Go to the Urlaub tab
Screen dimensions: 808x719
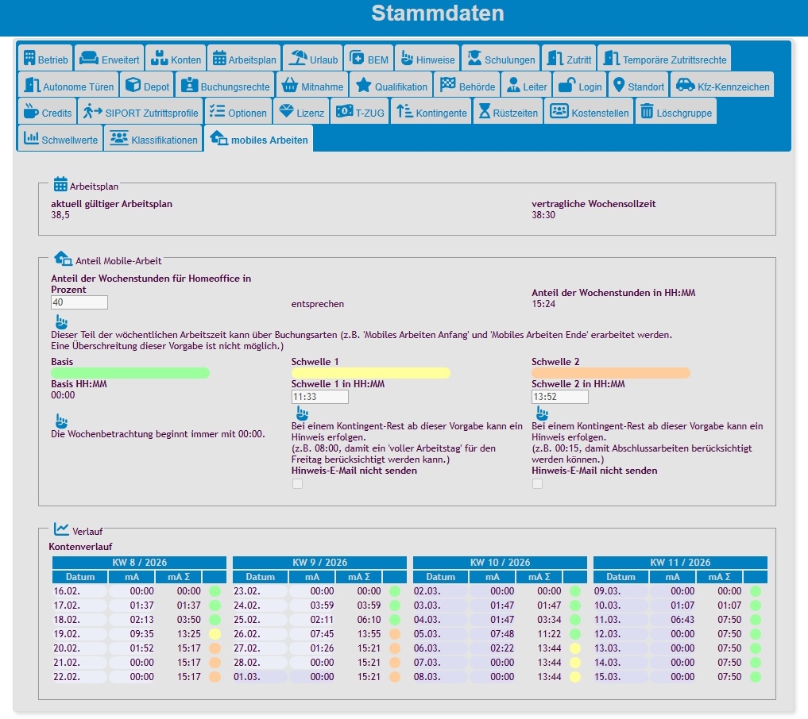coord(313,58)
